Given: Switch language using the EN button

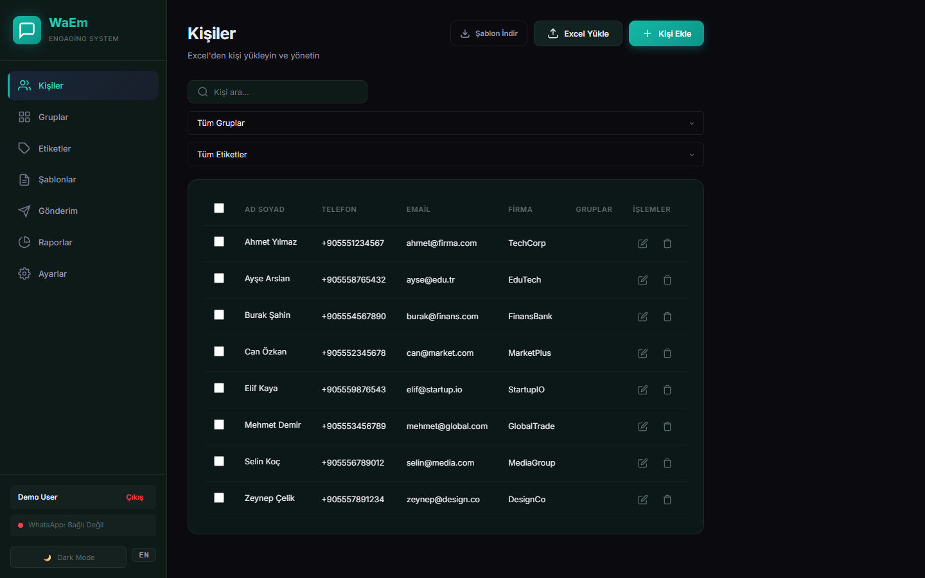Looking at the screenshot, I should (144, 555).
